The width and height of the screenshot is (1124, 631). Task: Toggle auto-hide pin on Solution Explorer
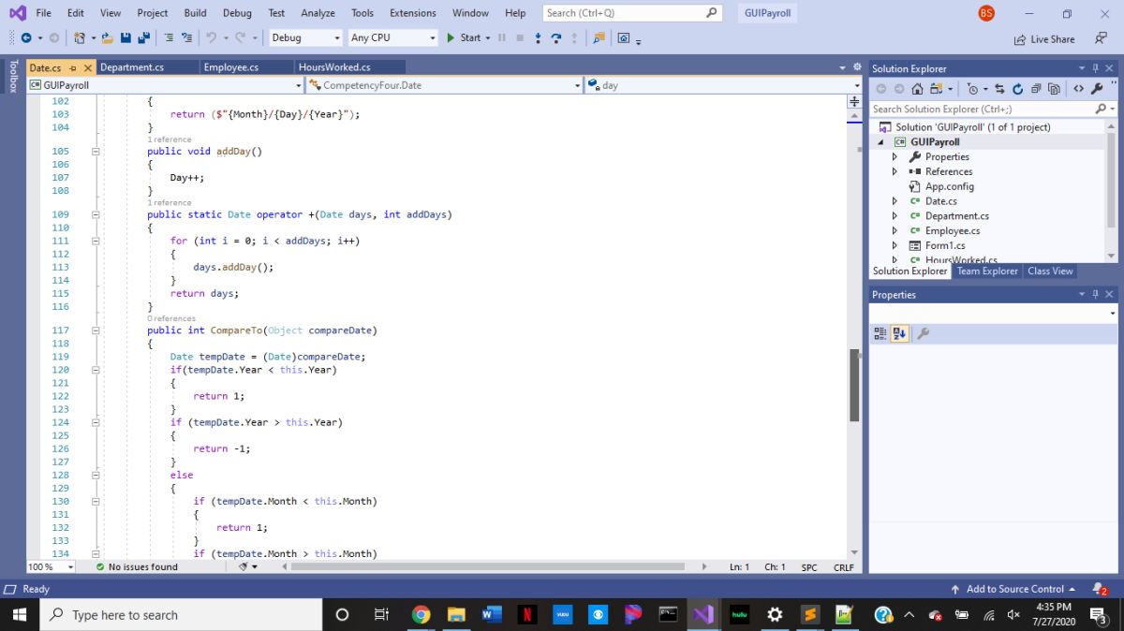click(1095, 68)
